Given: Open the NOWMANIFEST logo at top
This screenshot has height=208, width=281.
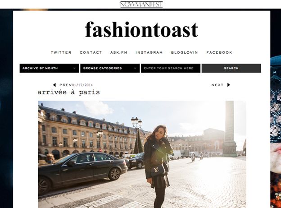Looking at the screenshot, I should coord(141,5).
